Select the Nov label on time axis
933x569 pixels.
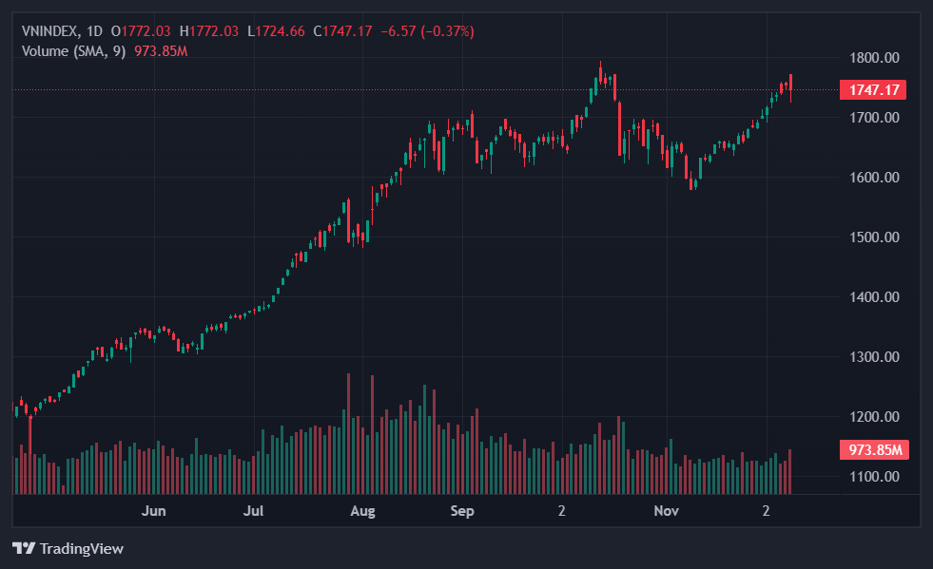click(x=667, y=511)
